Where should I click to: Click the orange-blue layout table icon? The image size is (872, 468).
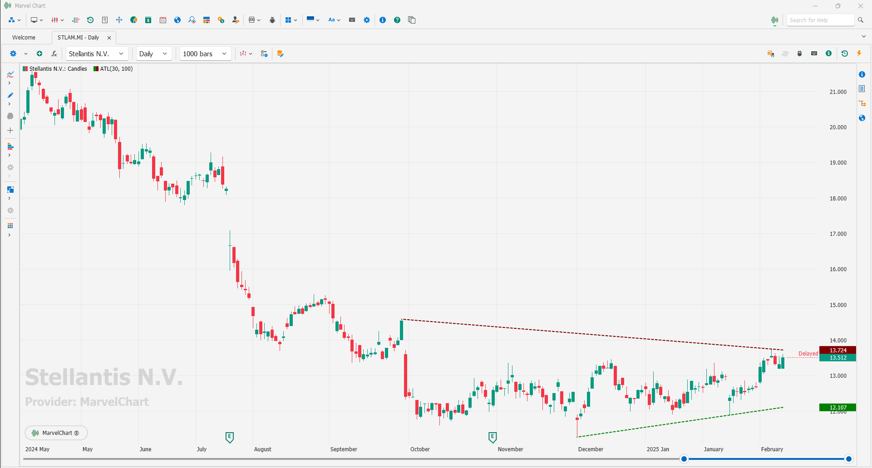(207, 20)
